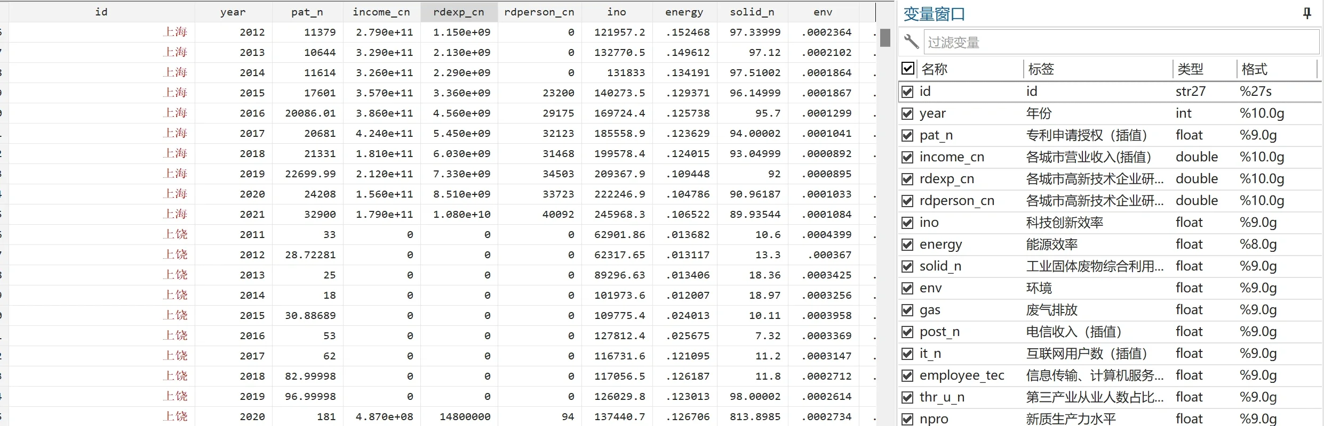
Task: Toggle the thr_u_n variable checkbox
Action: pos(907,397)
